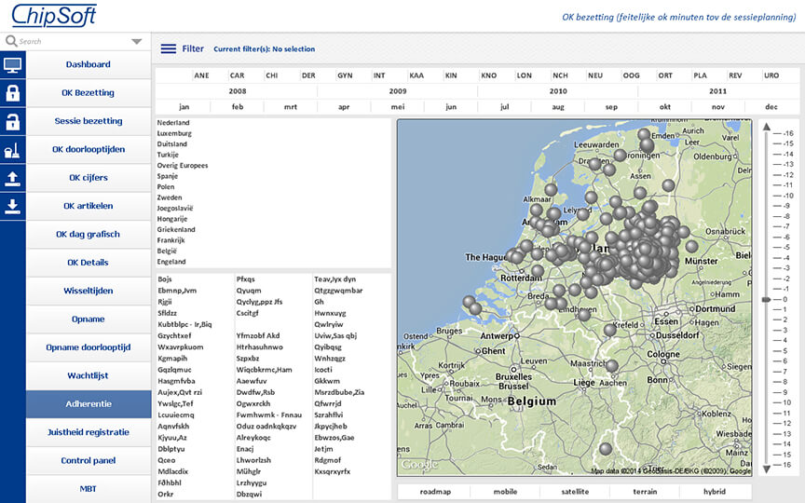The image size is (805, 503).
Task: Select the NEU specialty filter
Action: coord(595,75)
